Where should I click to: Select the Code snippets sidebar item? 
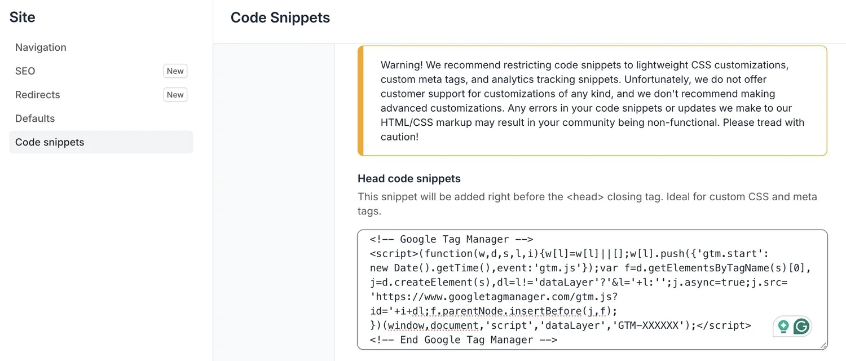click(x=50, y=142)
